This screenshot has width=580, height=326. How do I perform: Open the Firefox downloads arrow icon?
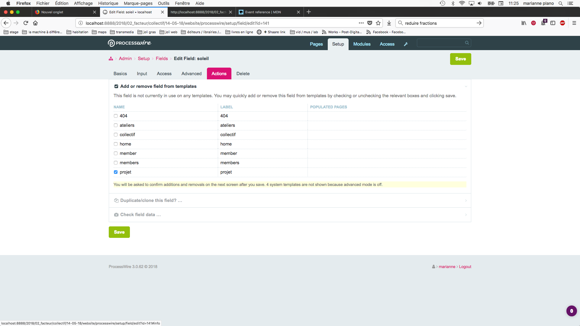click(x=389, y=23)
